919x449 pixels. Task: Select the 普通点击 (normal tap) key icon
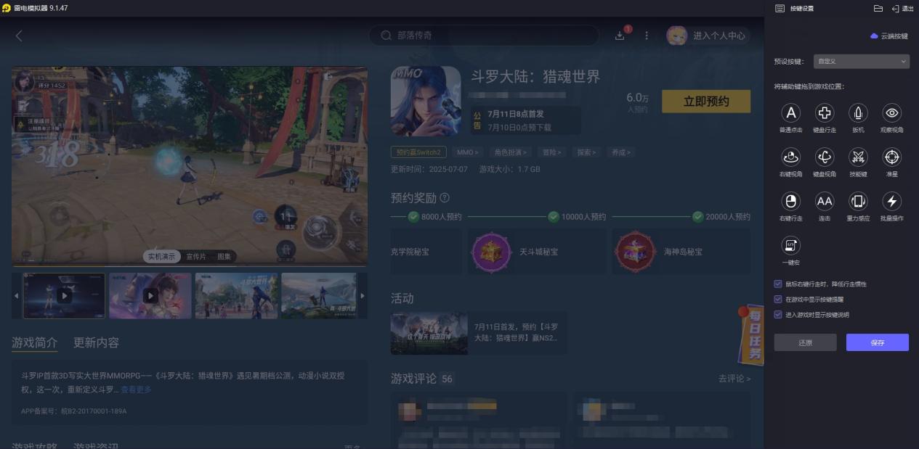tap(790, 113)
